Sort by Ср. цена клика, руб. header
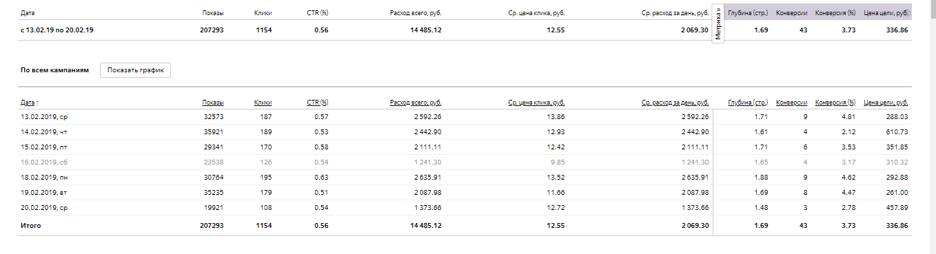This screenshot has width=936, height=254. [x=536, y=103]
